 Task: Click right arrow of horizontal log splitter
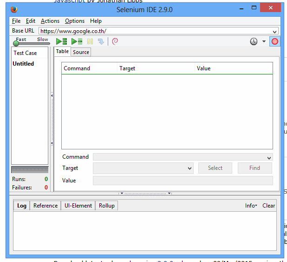tap(170, 194)
